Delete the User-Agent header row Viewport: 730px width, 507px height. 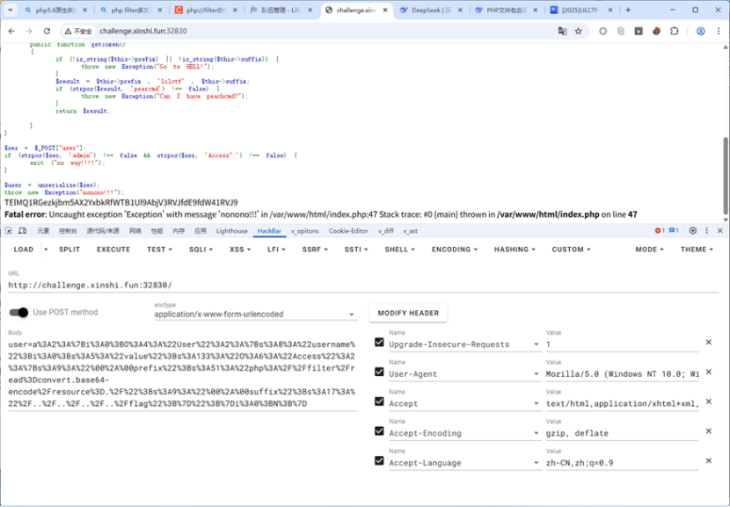pyautogui.click(x=708, y=373)
